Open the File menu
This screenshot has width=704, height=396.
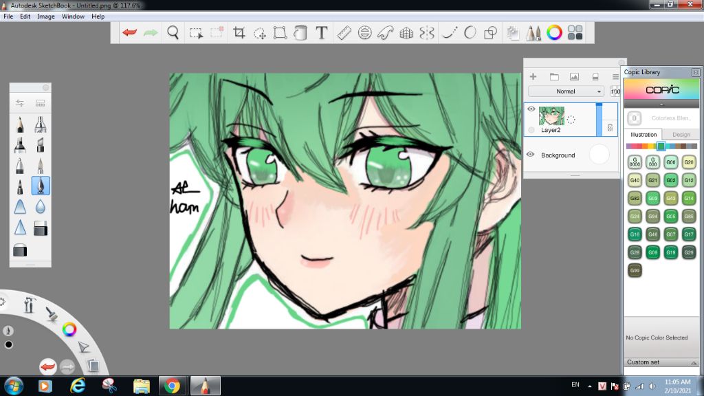(x=8, y=16)
